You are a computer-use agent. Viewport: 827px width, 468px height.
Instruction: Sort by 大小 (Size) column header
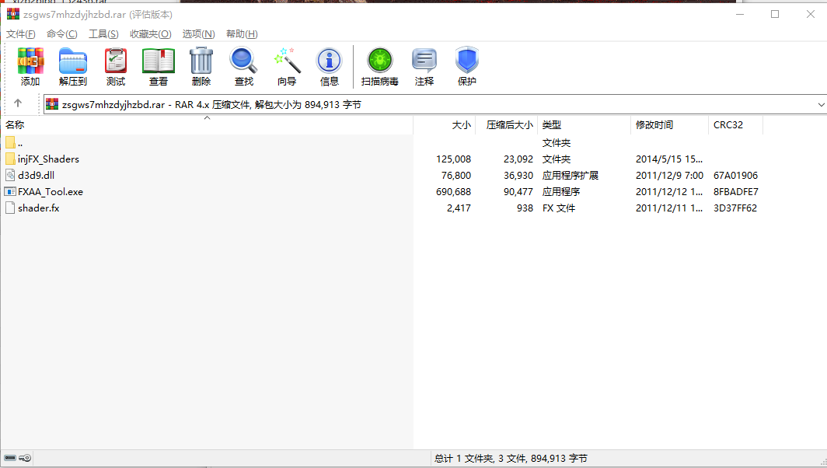click(x=444, y=125)
